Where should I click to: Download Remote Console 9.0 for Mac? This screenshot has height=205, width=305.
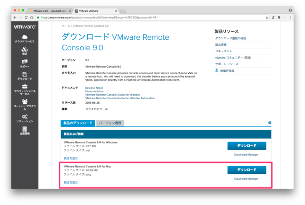[x=247, y=170]
